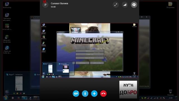Open the Skype recent conversations list icon
Image resolution: width=179 pixels, height=101 pixels.
[x=45, y=5]
